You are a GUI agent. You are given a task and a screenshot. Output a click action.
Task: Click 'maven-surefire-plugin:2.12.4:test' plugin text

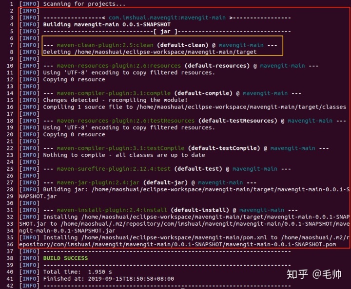[x=114, y=169]
